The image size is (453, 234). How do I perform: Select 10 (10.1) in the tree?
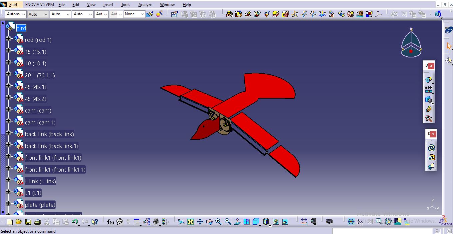36,63
